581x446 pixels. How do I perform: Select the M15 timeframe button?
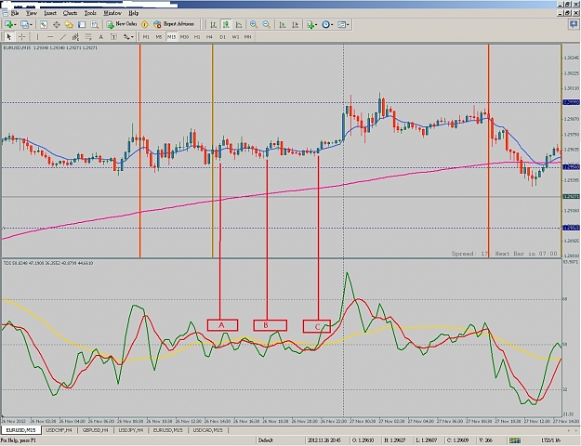(x=172, y=36)
